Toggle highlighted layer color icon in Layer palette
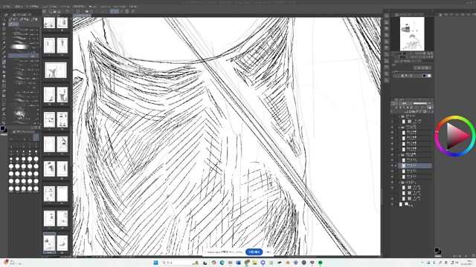The height and width of the screenshot is (267, 476). (429, 108)
